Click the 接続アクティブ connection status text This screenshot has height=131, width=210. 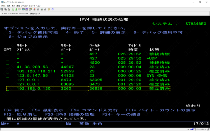(35, 14)
